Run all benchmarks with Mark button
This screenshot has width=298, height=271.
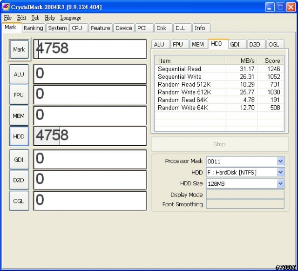(19, 49)
